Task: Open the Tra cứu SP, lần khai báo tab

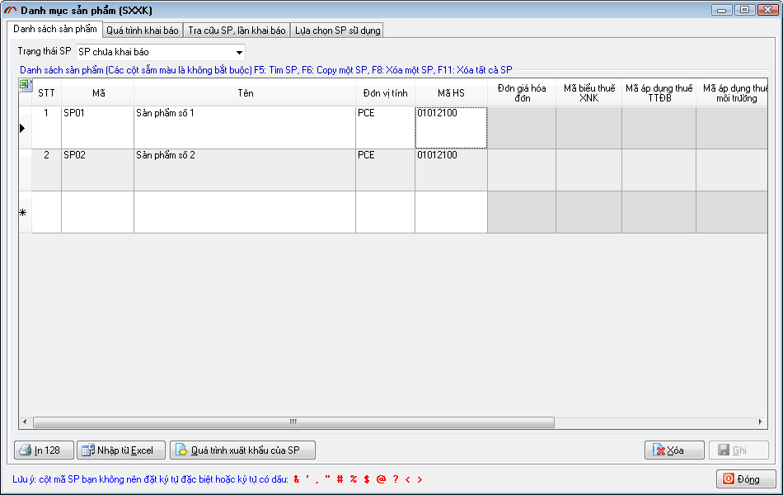Action: click(237, 30)
